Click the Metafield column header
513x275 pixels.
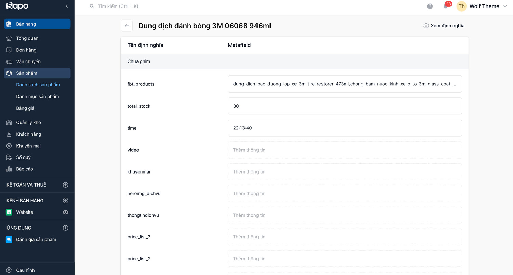coord(239,45)
